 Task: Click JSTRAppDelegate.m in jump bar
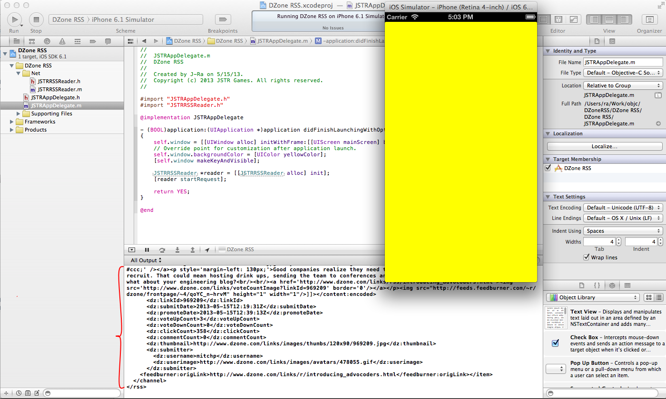[282, 41]
